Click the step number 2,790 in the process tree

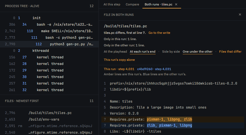(10, 44)
